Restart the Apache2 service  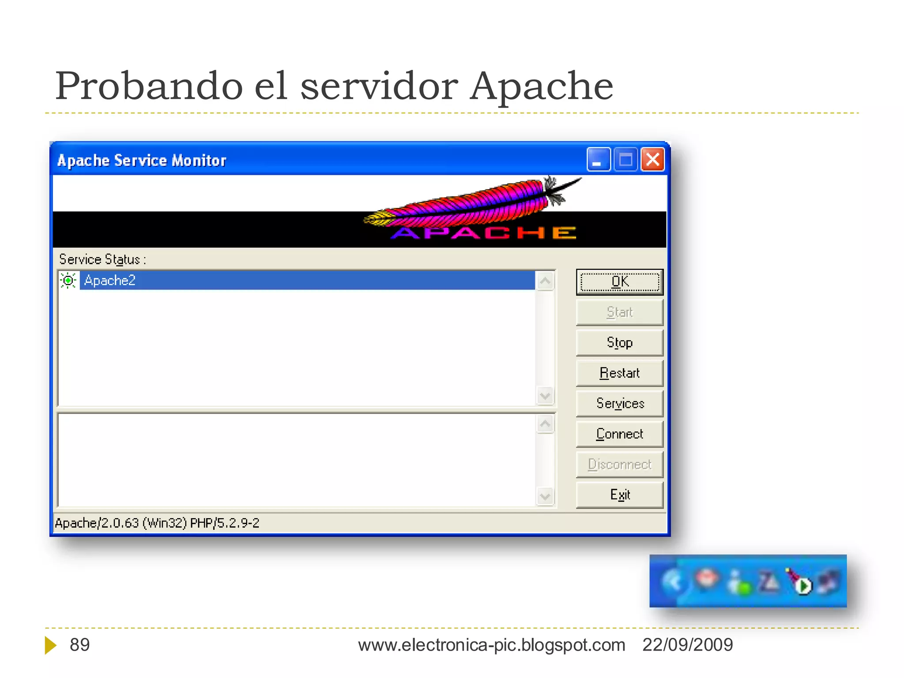(619, 373)
